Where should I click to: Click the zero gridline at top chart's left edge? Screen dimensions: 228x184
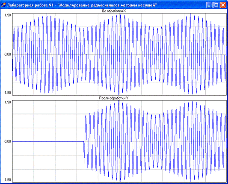(x=13, y=54)
